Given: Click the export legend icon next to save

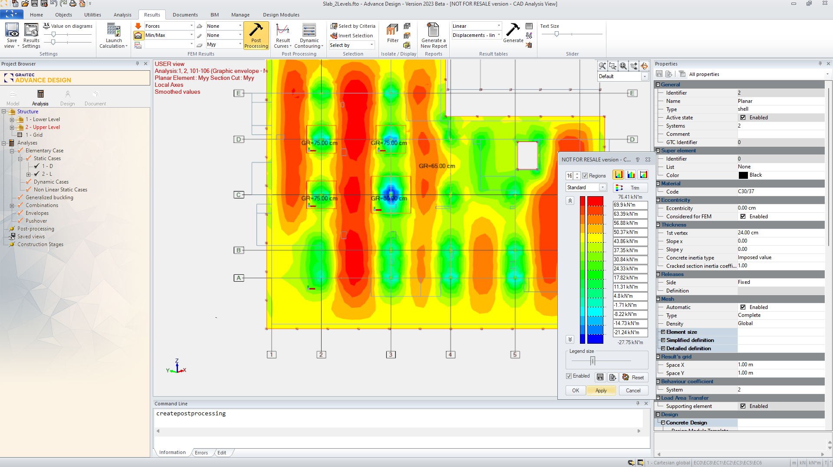Looking at the screenshot, I should coord(612,377).
